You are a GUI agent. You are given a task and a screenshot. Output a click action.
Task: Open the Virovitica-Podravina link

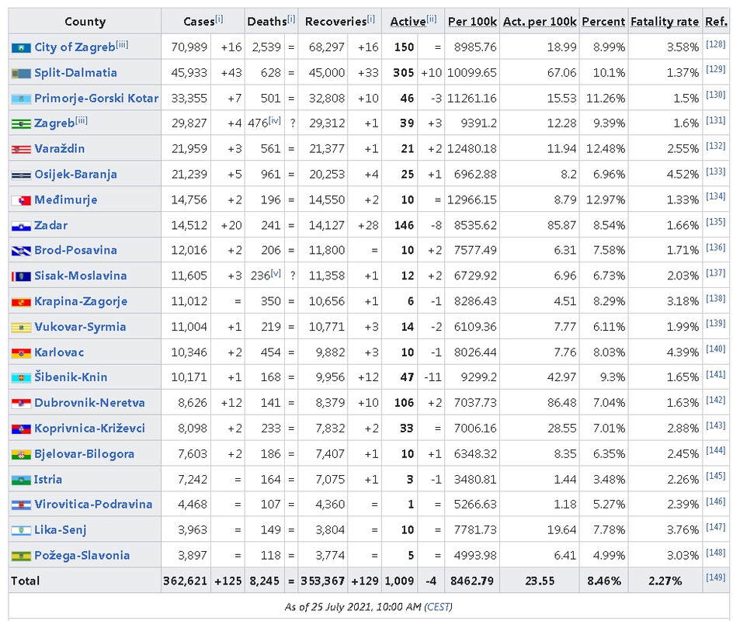93,505
